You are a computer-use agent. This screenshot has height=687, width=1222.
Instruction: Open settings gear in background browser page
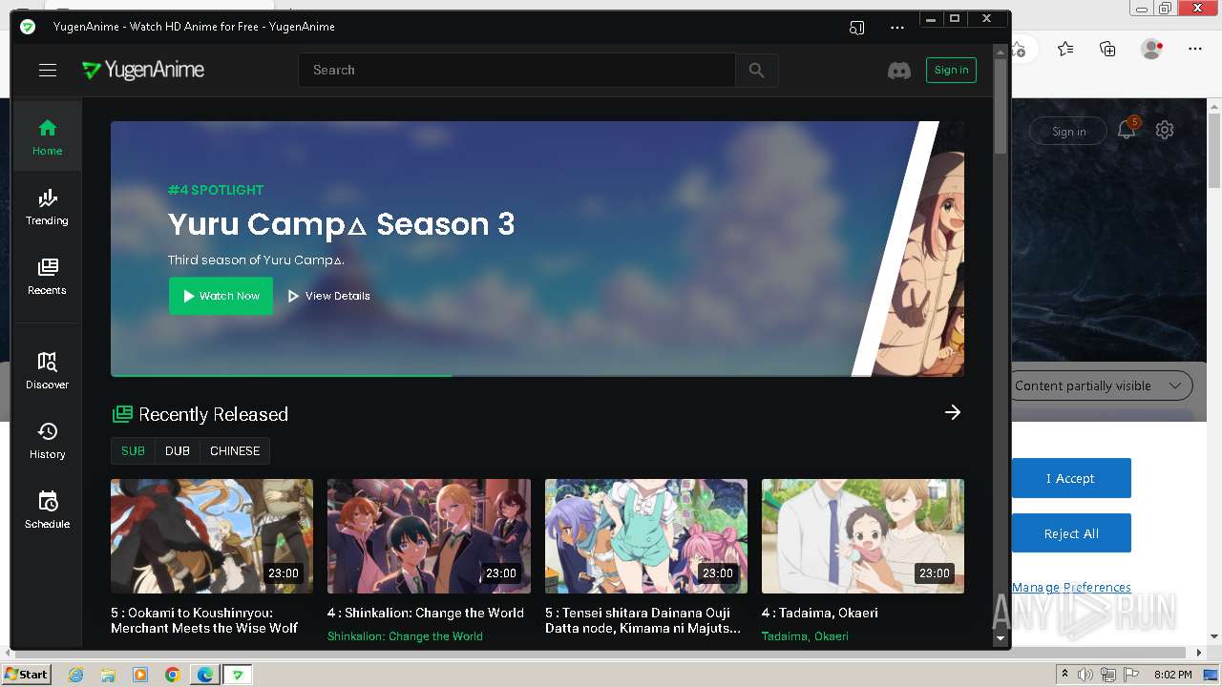click(x=1165, y=130)
